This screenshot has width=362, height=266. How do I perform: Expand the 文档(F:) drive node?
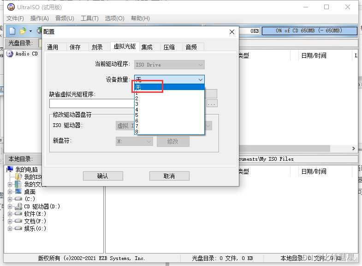click(10, 221)
